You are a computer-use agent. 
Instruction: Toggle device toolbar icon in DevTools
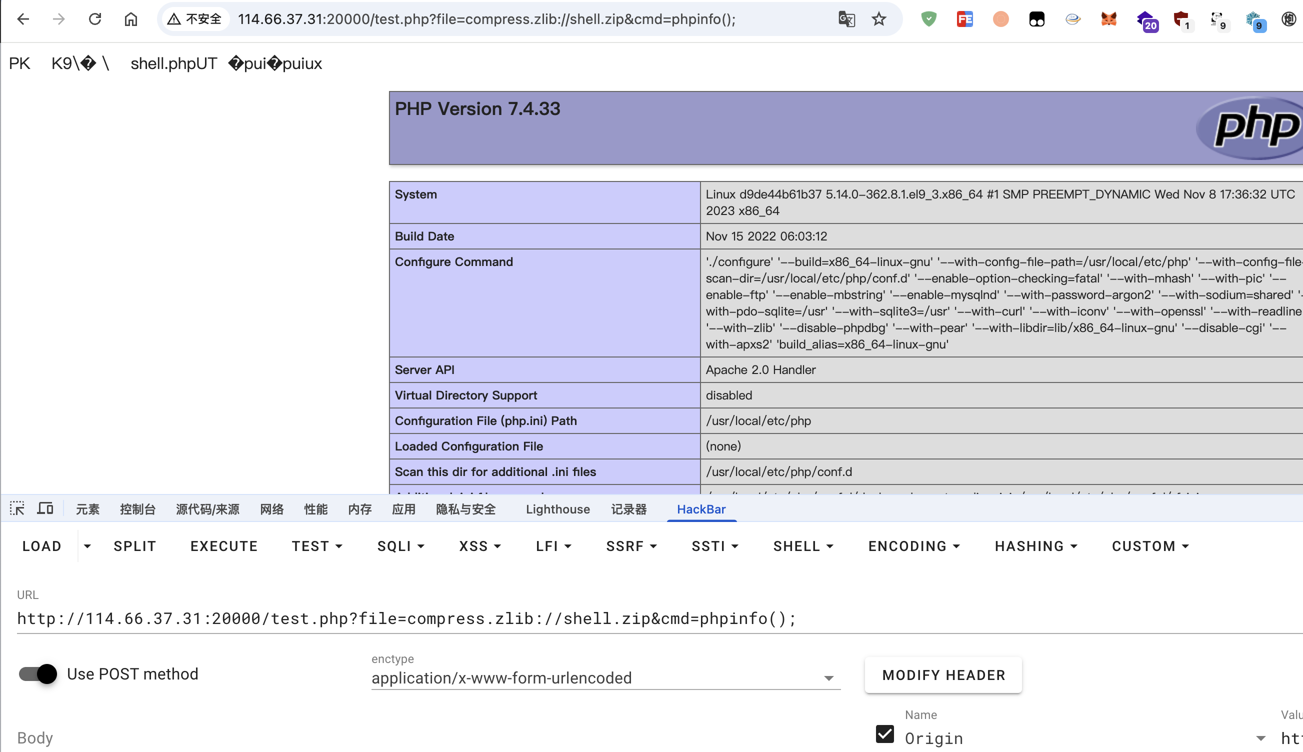(45, 508)
